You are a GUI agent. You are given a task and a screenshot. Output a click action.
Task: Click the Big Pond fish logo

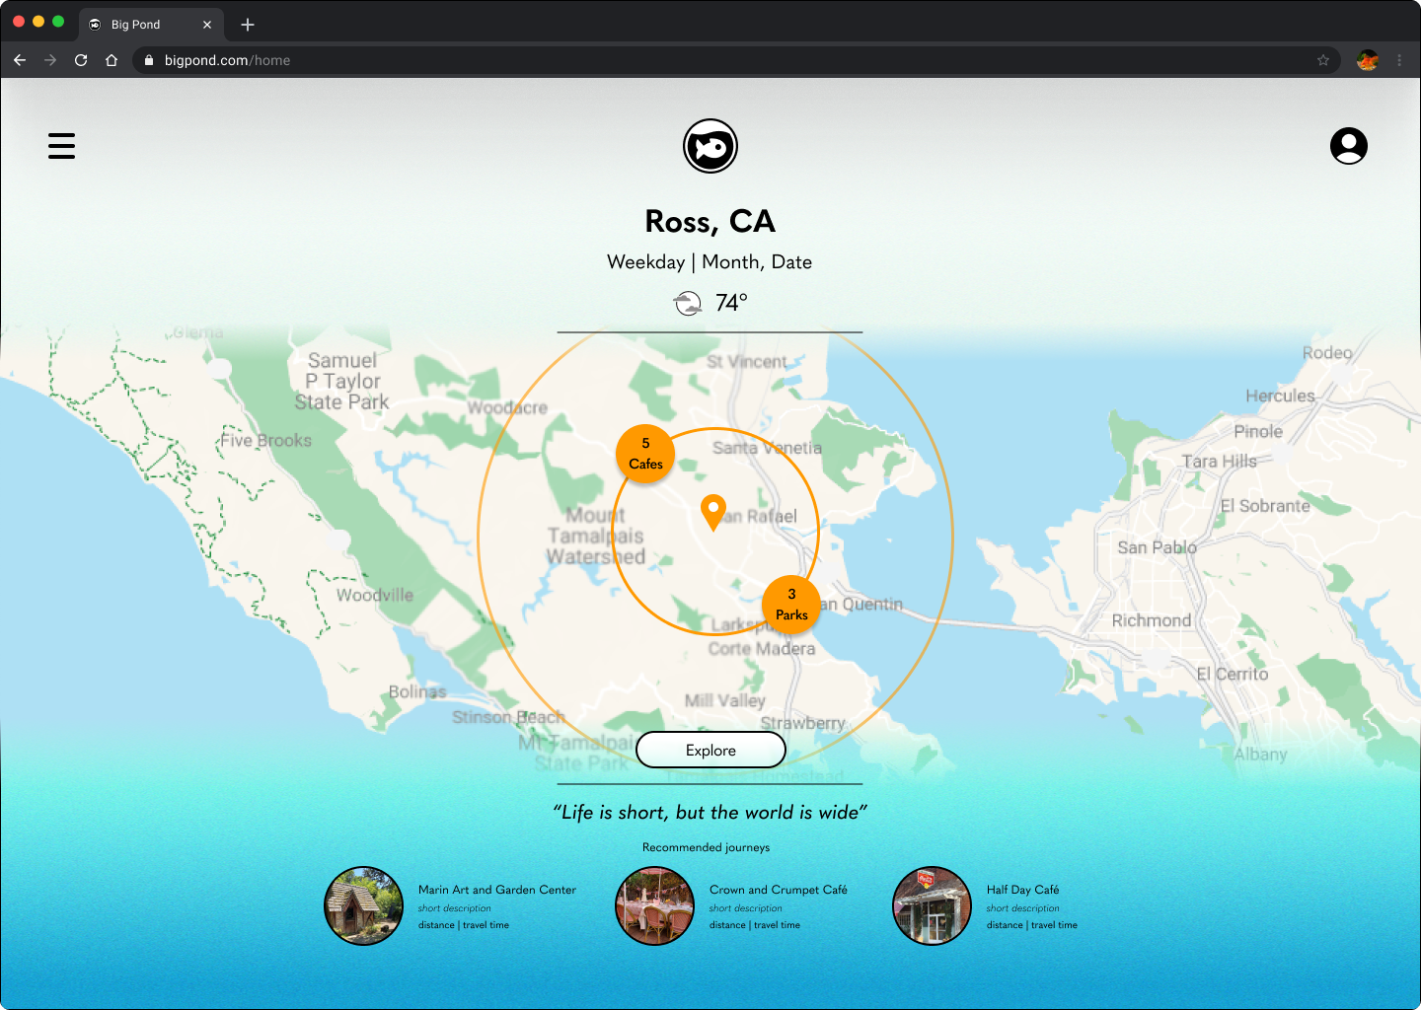(x=710, y=146)
